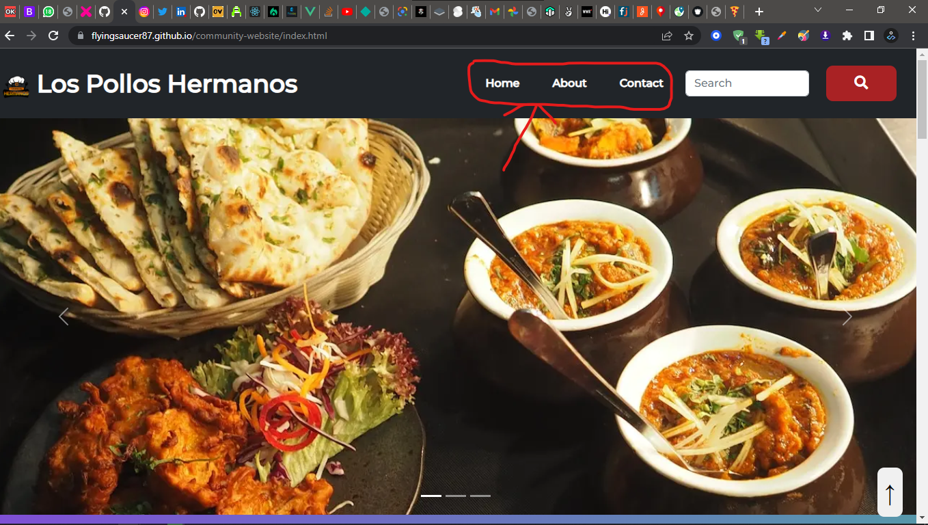Image resolution: width=928 pixels, height=525 pixels.
Task: Bookmark this page with the star icon
Action: [x=690, y=35]
